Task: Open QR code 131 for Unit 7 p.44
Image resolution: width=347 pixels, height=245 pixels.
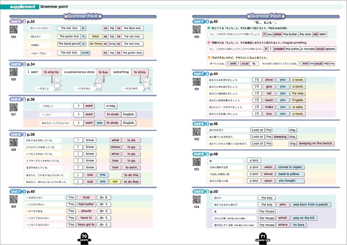Action: [x=197, y=82]
